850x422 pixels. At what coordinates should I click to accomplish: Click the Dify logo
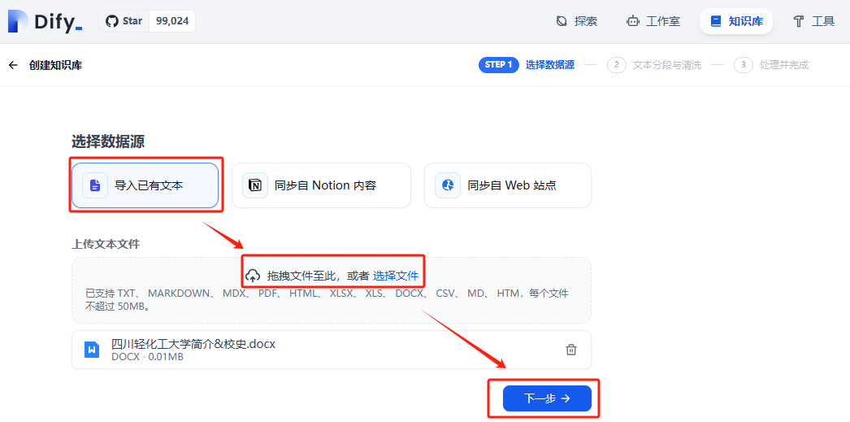tap(45, 21)
